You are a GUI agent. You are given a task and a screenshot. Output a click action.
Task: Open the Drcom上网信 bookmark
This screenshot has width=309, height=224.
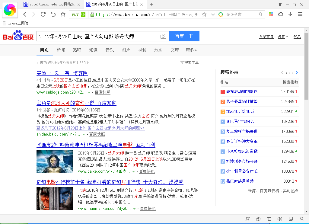tap(16, 23)
